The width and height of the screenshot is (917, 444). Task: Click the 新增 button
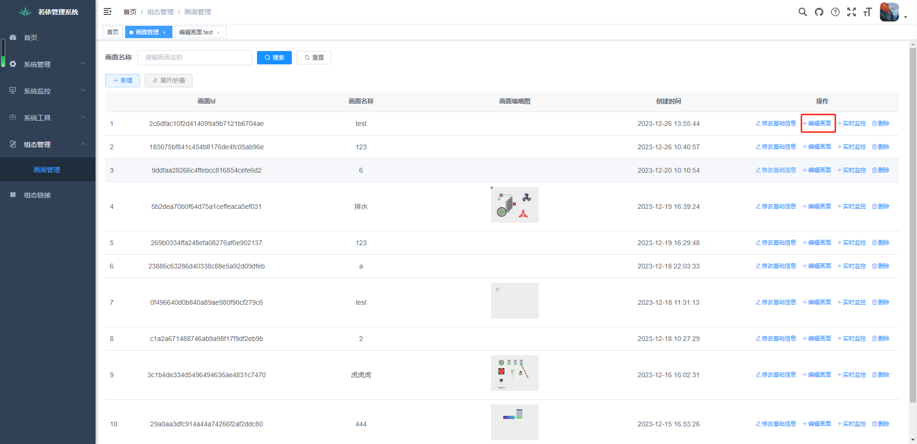[x=122, y=81]
